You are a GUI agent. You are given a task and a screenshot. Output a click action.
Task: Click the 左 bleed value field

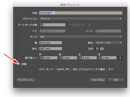[89, 58]
